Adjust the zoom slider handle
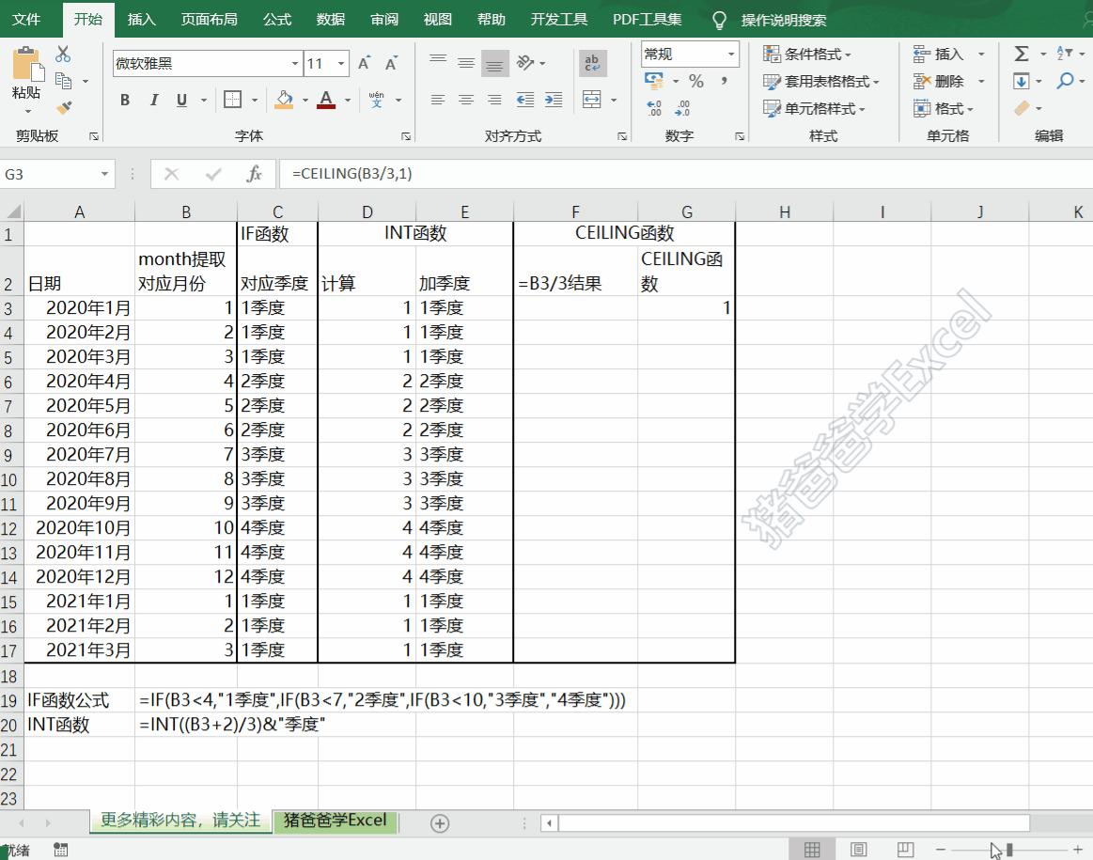Screen dimensions: 1093x860 [1009, 850]
